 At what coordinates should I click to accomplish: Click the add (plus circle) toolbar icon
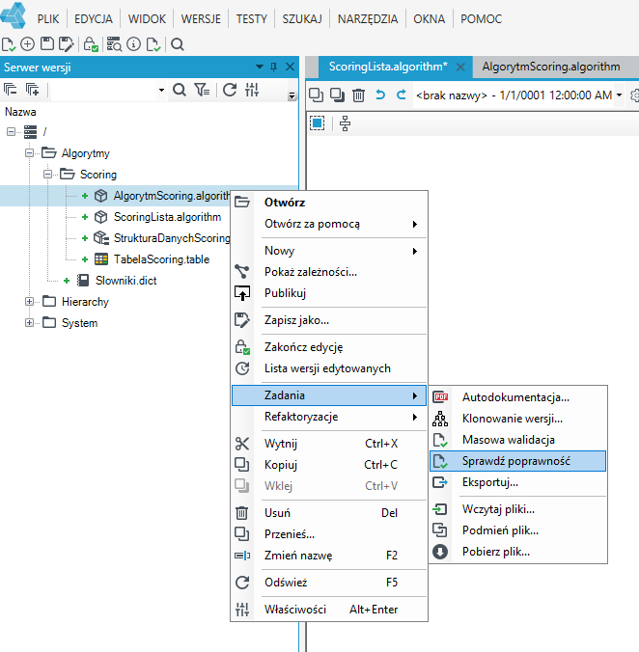[27, 44]
